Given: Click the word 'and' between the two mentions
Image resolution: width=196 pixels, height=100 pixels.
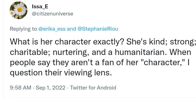Looking at the screenshot, I should click(71, 29).
